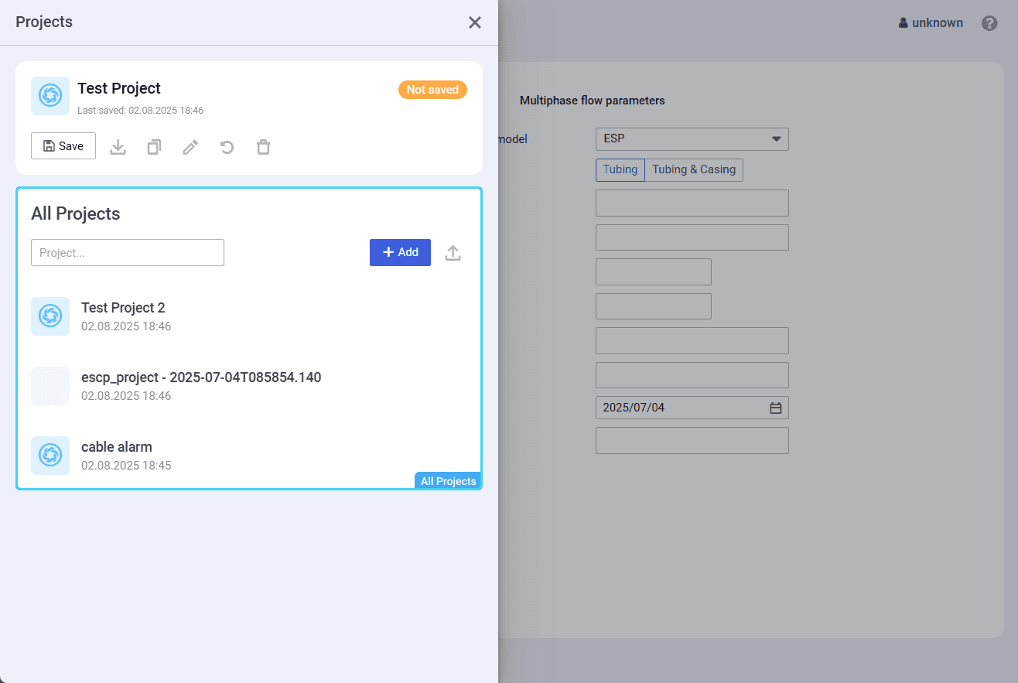Close the Projects panel
The width and height of the screenshot is (1018, 683).
click(475, 22)
